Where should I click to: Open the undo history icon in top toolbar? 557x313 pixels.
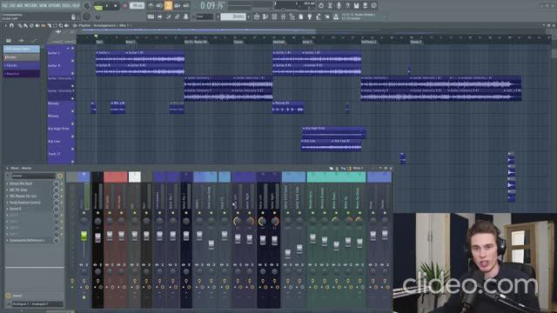pos(321,6)
